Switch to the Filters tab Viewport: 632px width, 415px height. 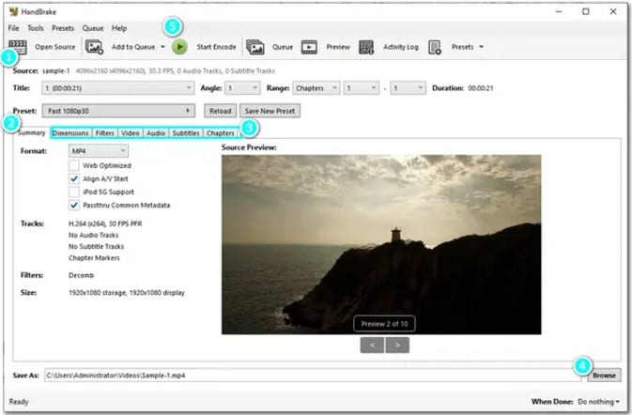point(105,133)
